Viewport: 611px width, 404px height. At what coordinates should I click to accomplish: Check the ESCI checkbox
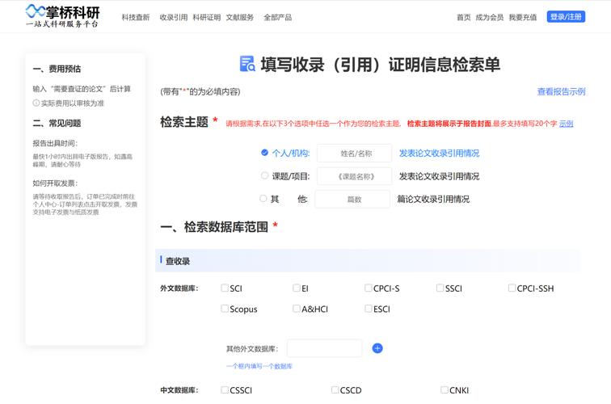[368, 309]
